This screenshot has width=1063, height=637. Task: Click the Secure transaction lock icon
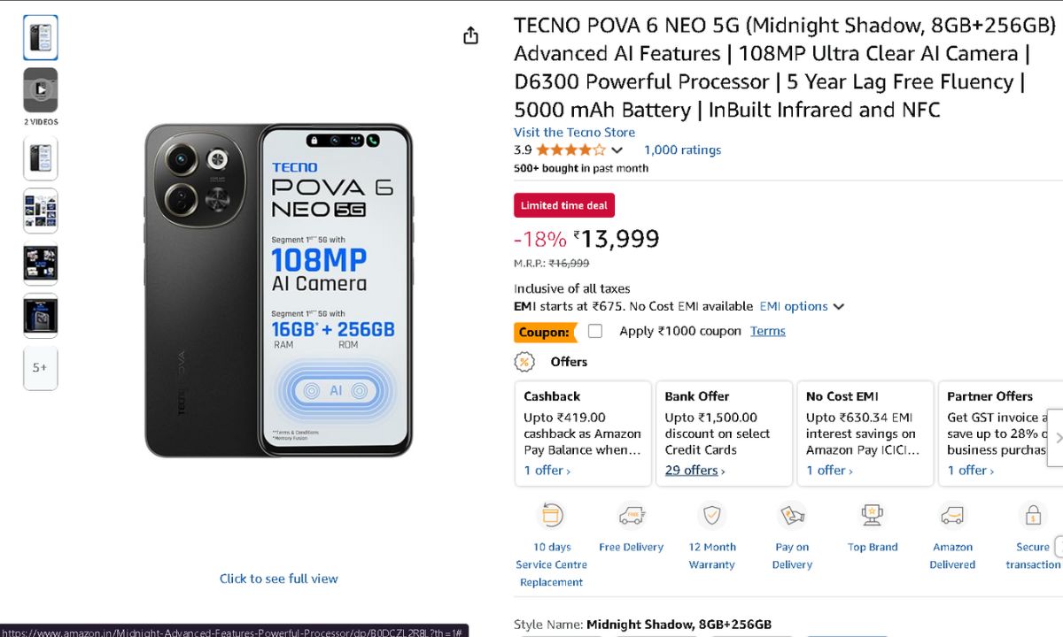pyautogui.click(x=1032, y=515)
